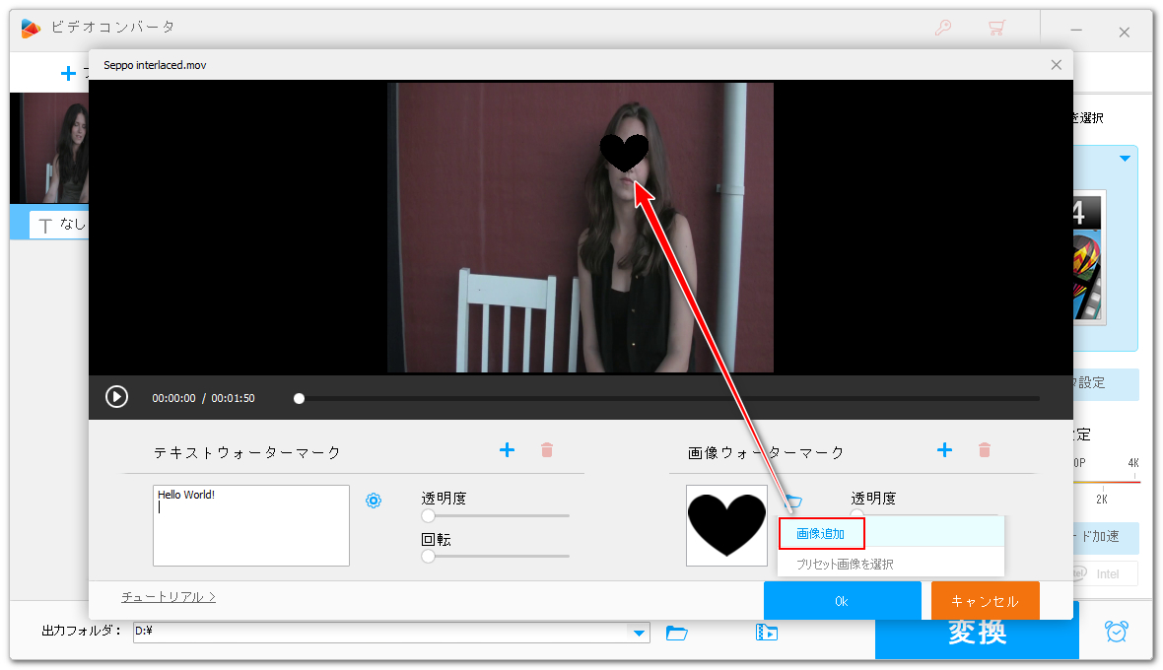This screenshot has width=1163, height=670.
Task: Click the image watermark folder icon
Action: 793,501
